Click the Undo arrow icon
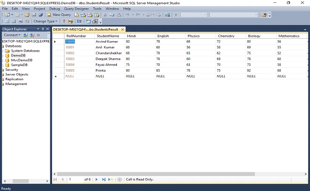 [x=127, y=15]
